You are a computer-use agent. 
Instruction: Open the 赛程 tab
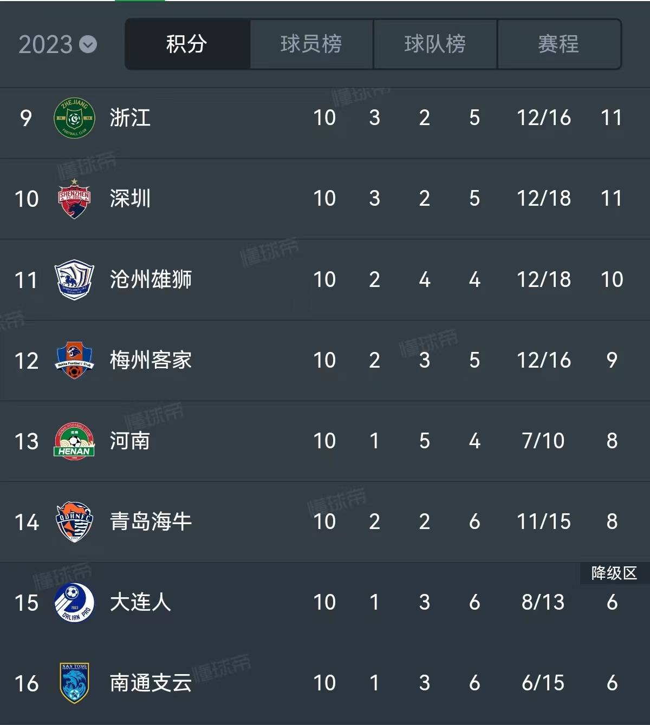[558, 44]
